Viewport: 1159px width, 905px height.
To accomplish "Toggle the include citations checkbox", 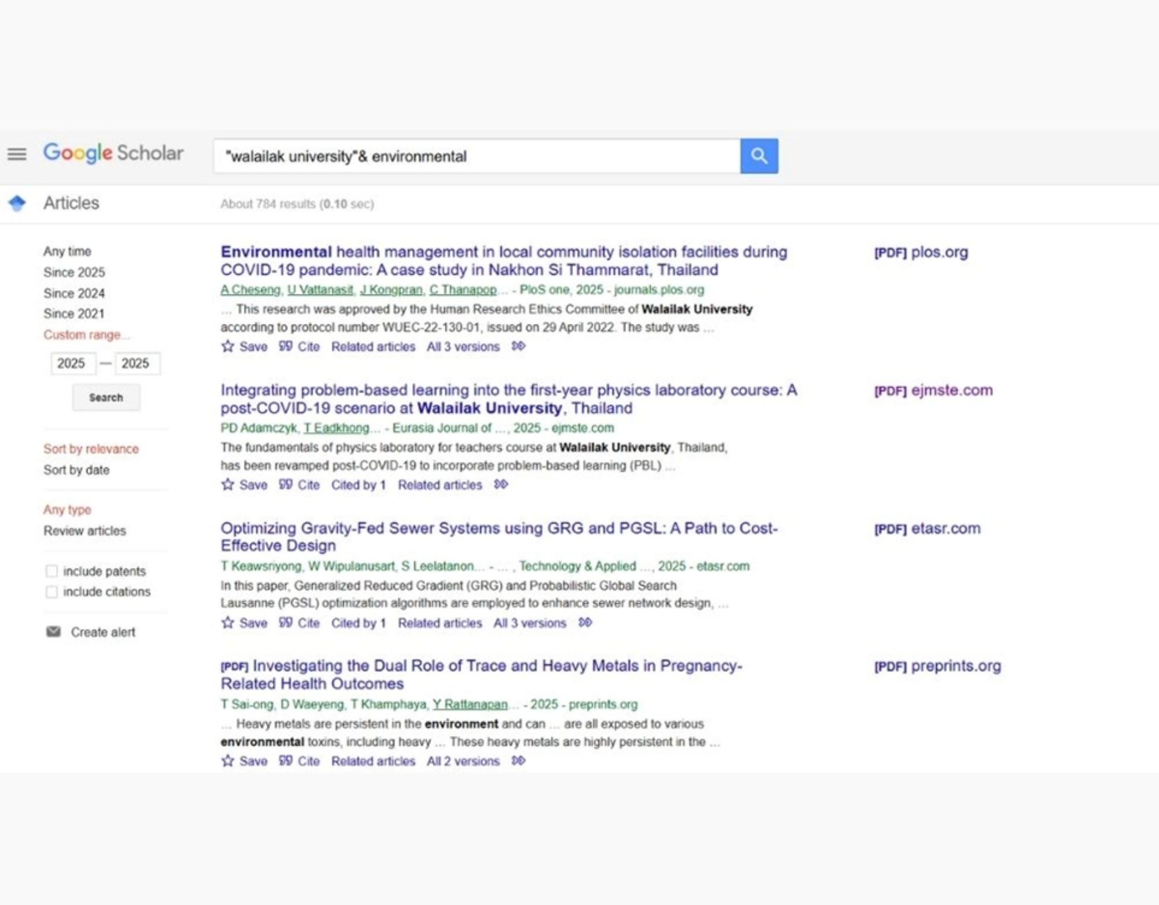I will coord(52,592).
